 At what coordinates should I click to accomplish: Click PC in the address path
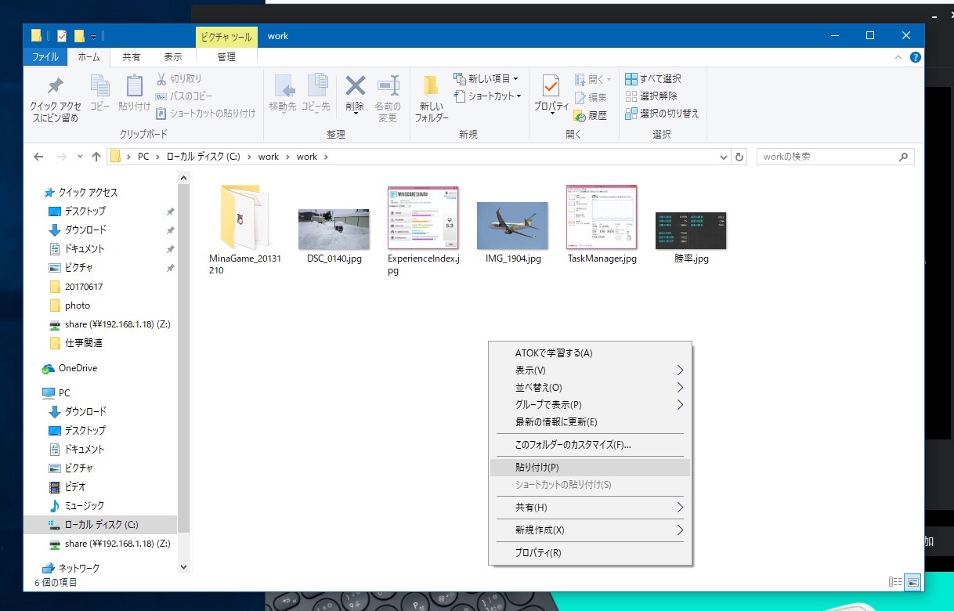click(x=143, y=157)
